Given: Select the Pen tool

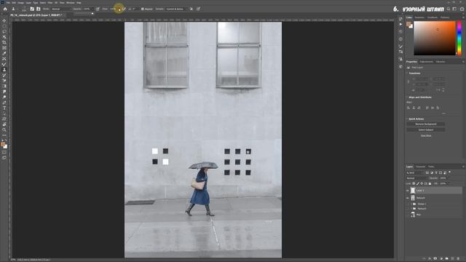Looking at the screenshot, I should tap(4, 103).
